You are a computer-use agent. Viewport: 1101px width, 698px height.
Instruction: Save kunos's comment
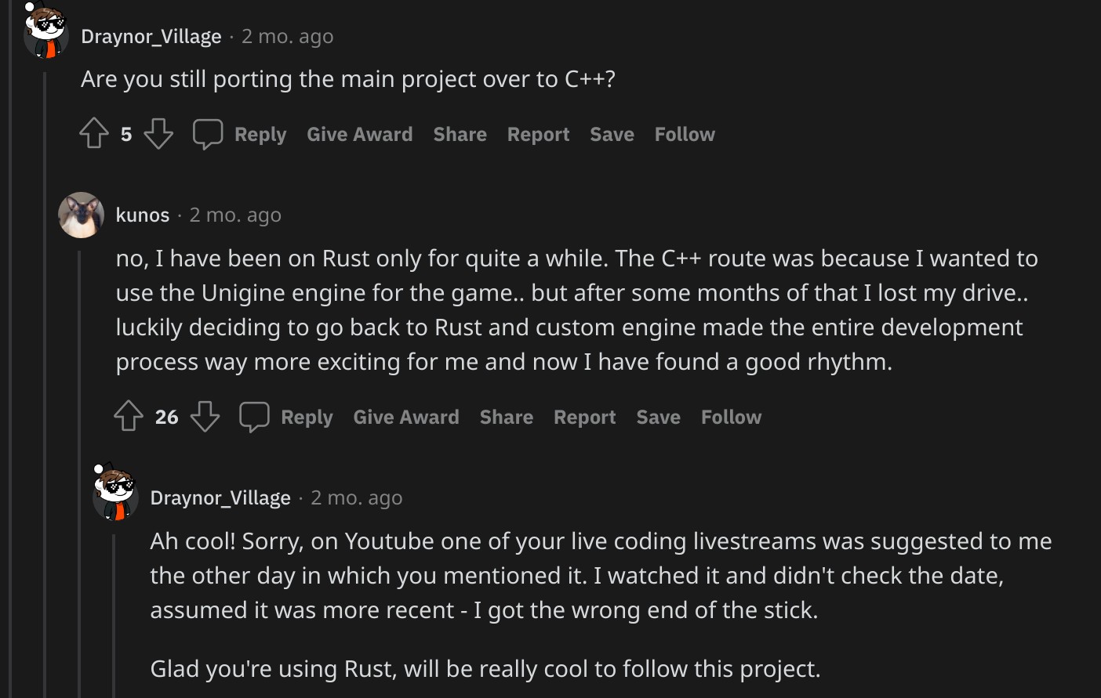pyautogui.click(x=658, y=417)
